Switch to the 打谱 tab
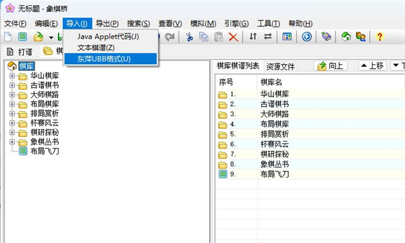The image size is (405, 243). point(20,52)
